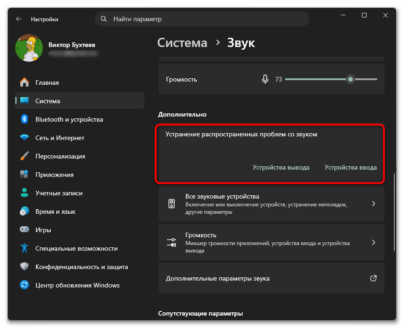The width and height of the screenshot is (404, 328).
Task: Click the Gaming controller icon
Action: pyautogui.click(x=24, y=229)
